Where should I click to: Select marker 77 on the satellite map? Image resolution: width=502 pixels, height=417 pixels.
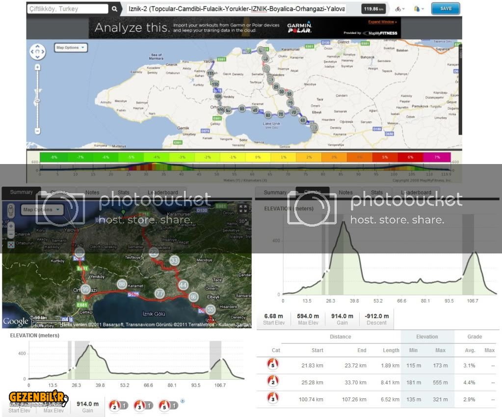(159, 293)
